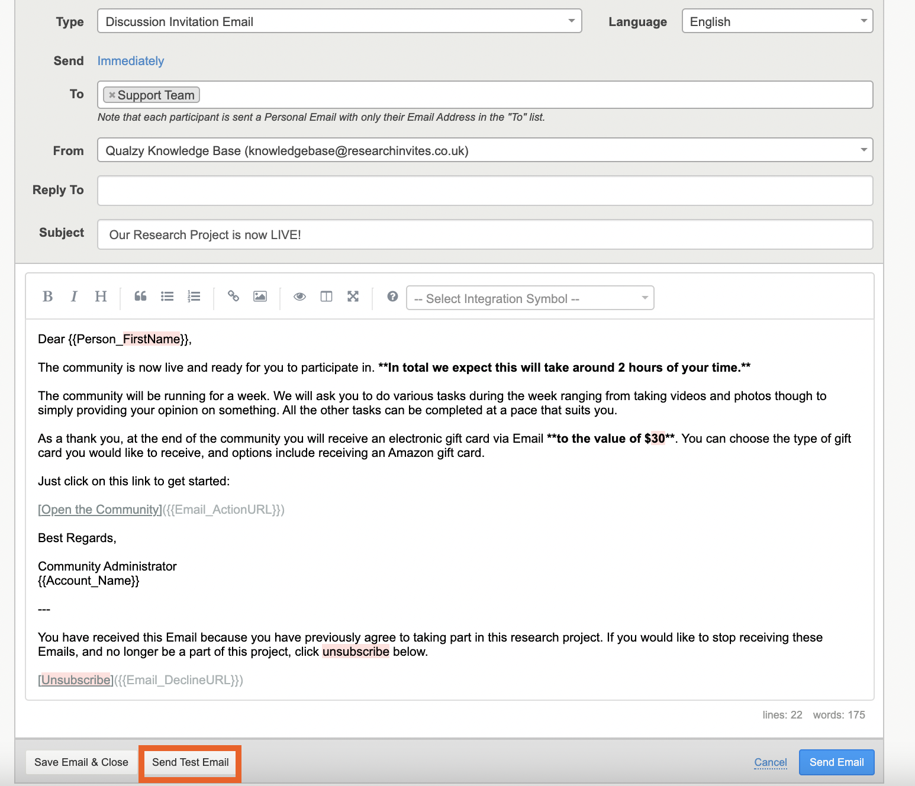Toggle bold formatting in editor toolbar
Screen dimensions: 915x786
click(48, 297)
